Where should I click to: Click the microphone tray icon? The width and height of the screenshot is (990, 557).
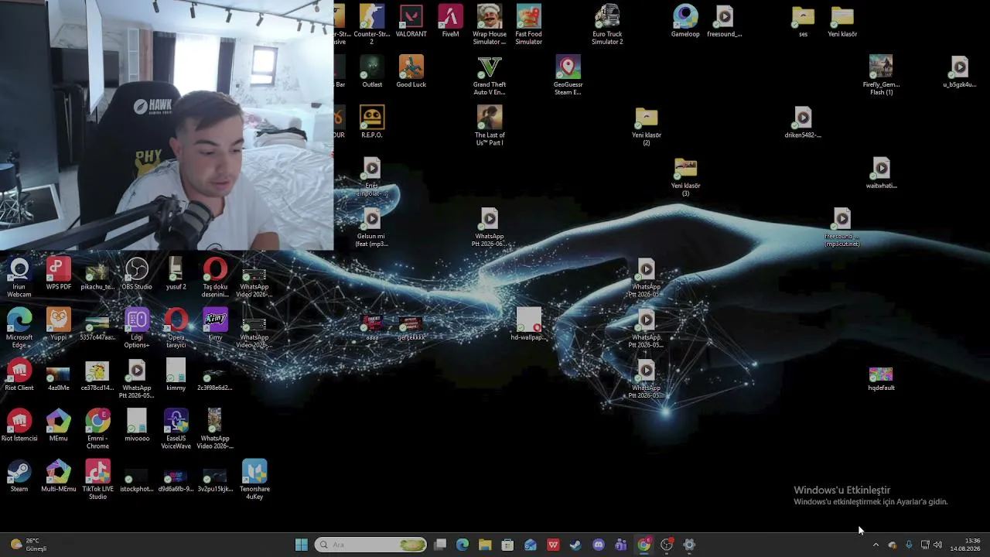pos(909,545)
